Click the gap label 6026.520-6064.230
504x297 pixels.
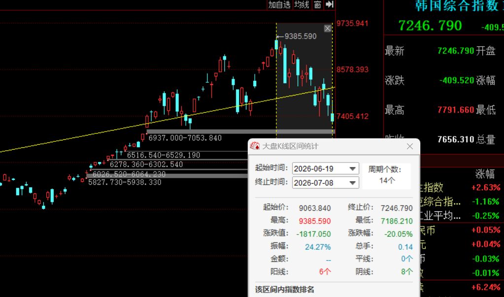tap(129, 174)
